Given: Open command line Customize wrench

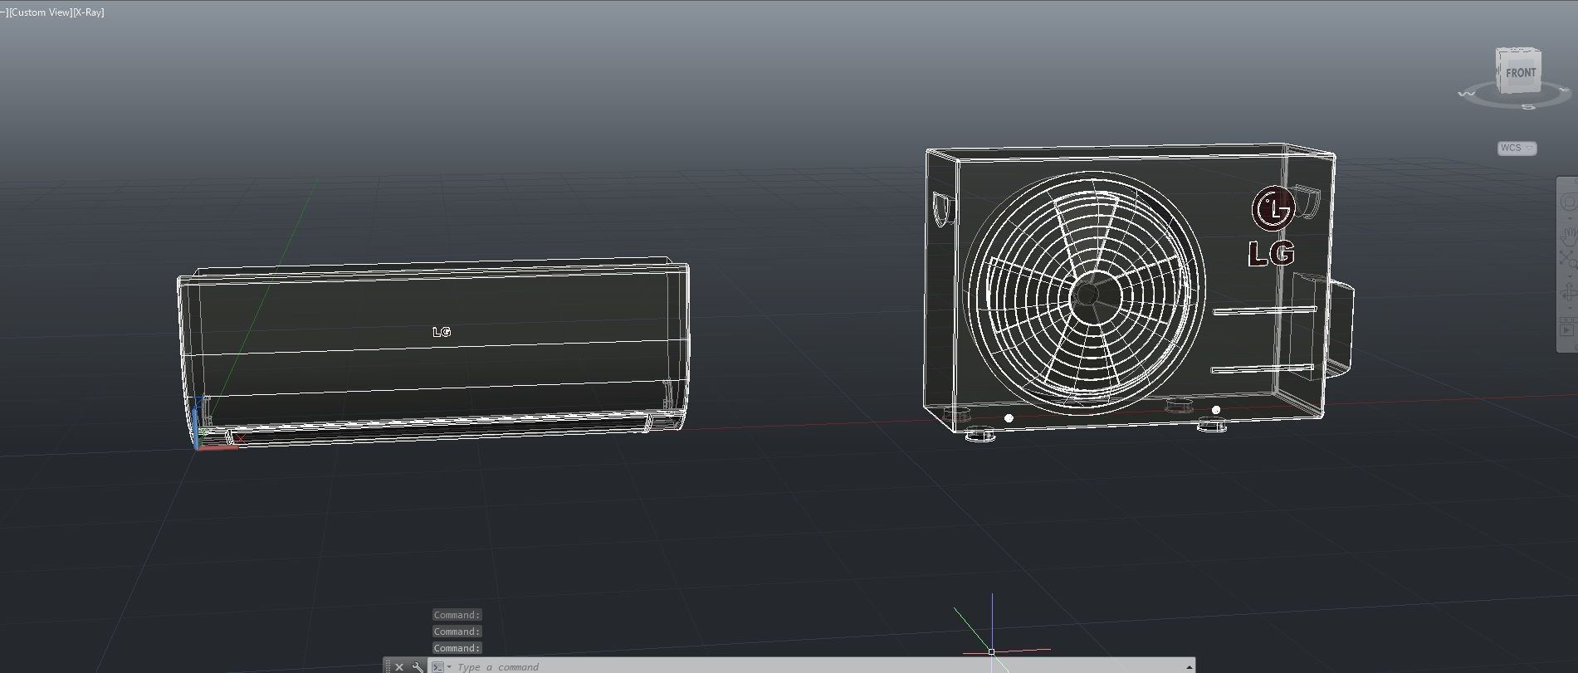Looking at the screenshot, I should pos(418,666).
